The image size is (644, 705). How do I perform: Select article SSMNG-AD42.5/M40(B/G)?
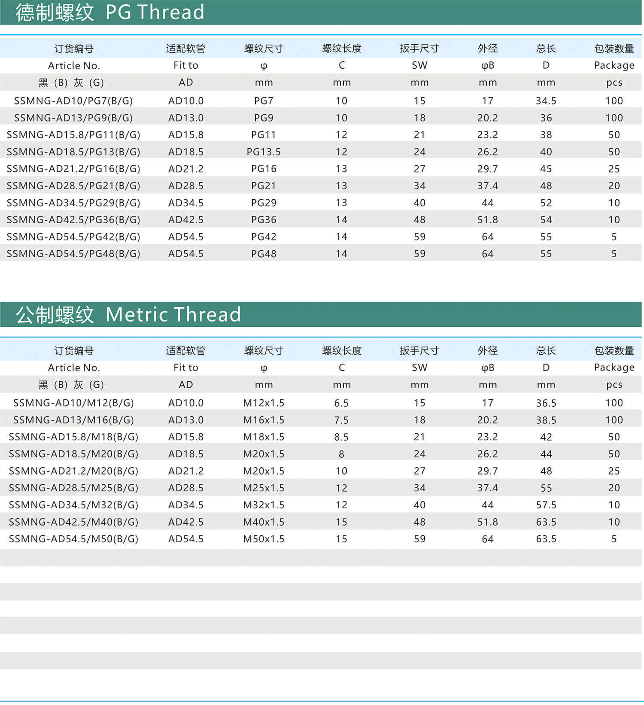(73, 522)
